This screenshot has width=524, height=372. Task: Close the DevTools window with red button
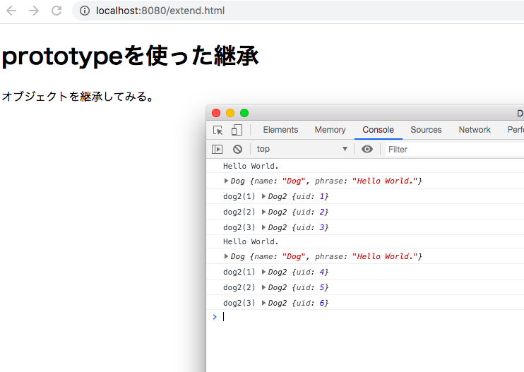pos(216,113)
